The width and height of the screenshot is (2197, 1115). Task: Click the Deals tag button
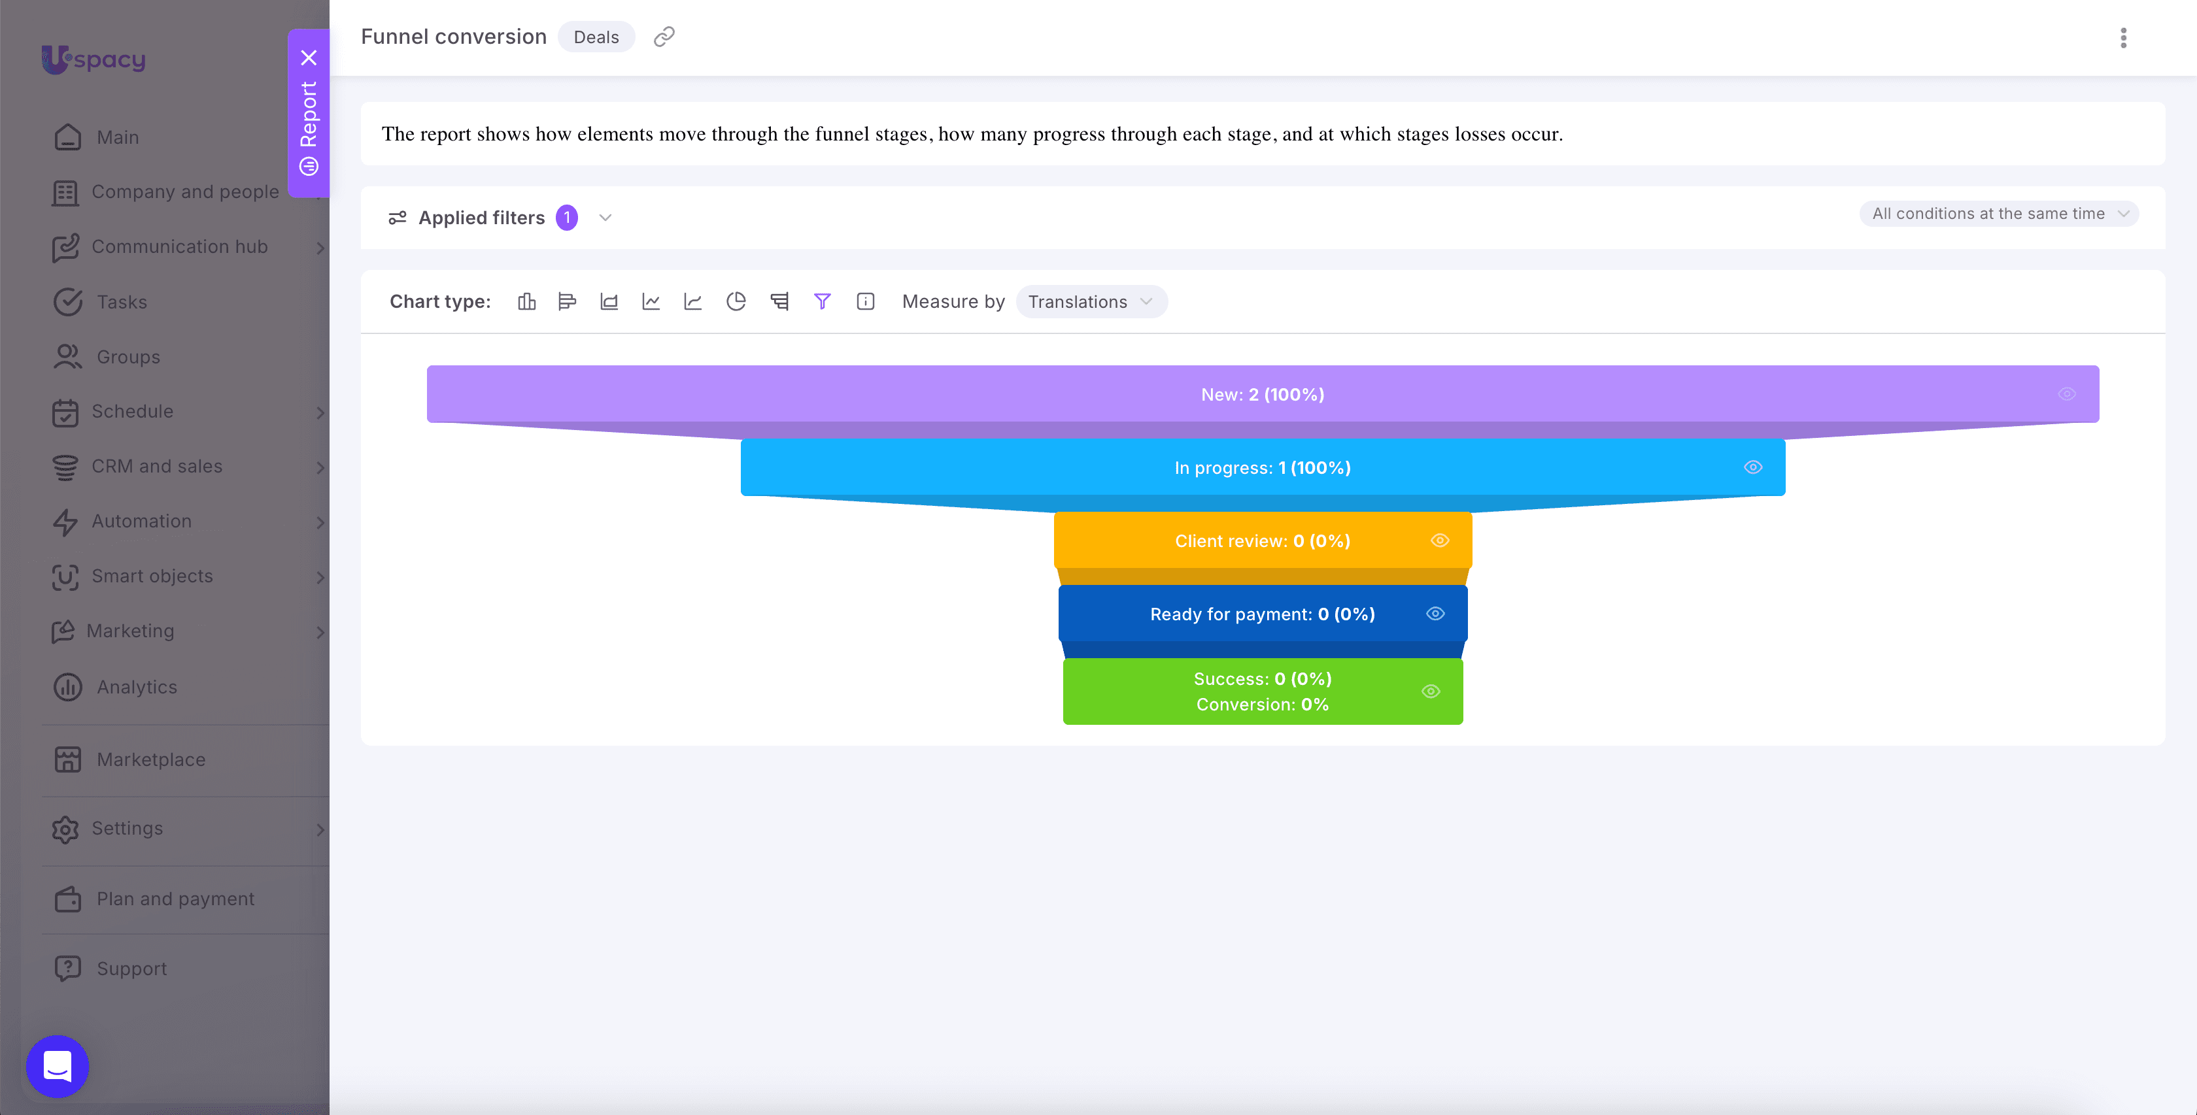click(596, 37)
